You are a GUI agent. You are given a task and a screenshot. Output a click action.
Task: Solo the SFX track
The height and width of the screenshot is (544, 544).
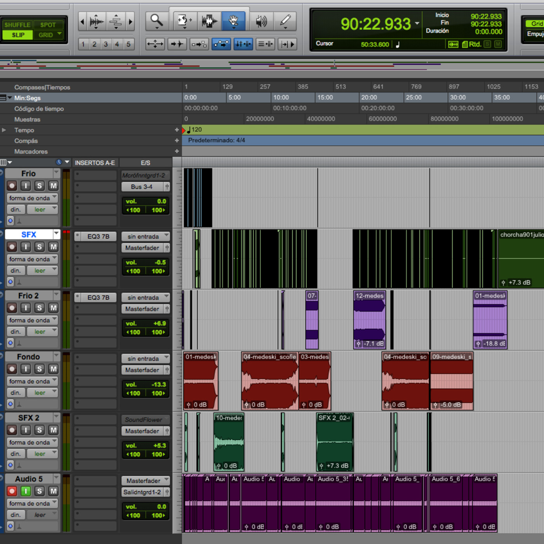pyautogui.click(x=39, y=247)
